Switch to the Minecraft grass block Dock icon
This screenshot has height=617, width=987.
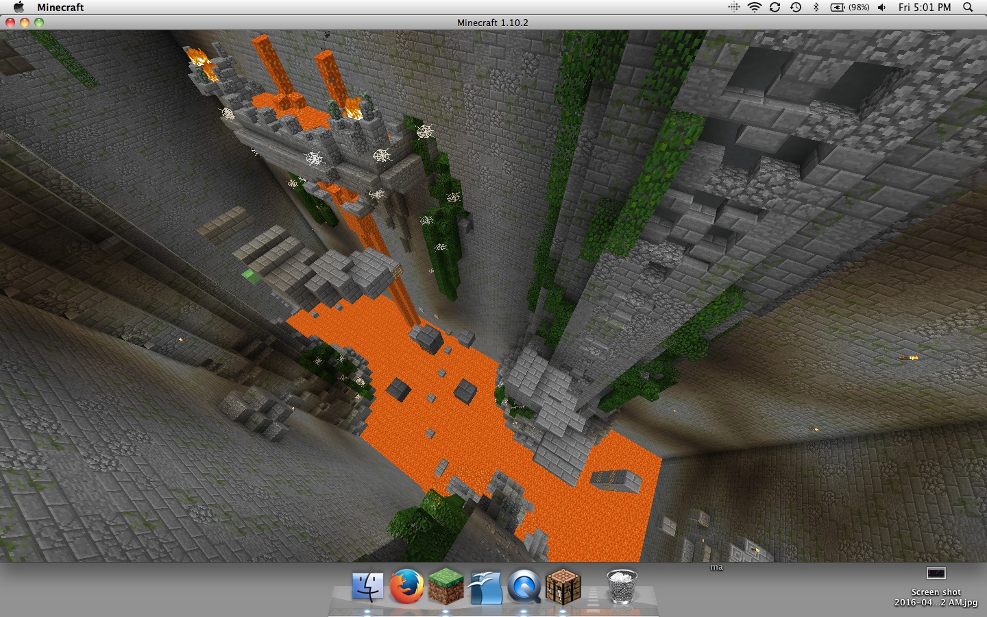(x=446, y=588)
